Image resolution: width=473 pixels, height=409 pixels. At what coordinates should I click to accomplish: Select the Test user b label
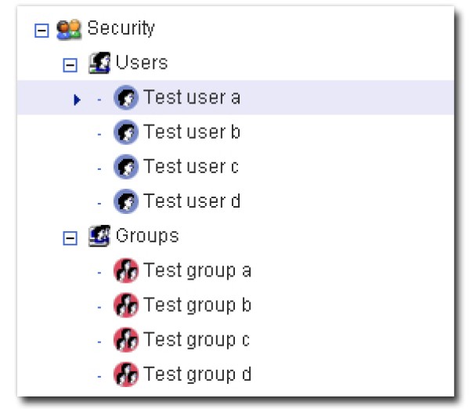(192, 132)
